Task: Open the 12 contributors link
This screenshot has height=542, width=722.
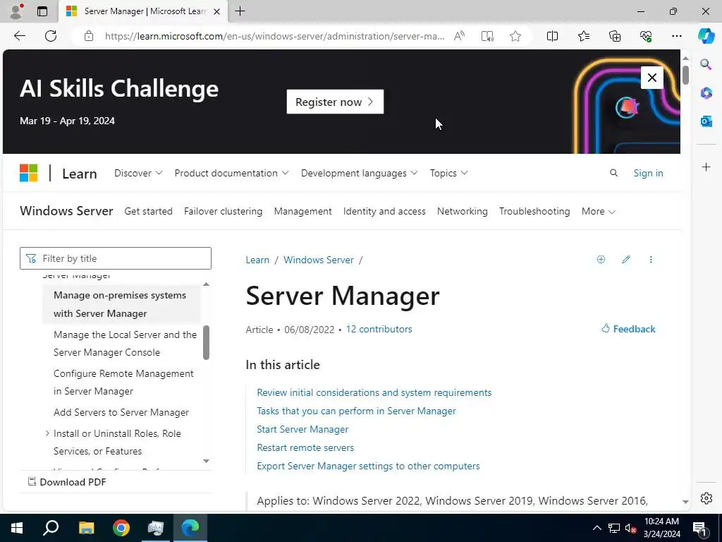Action: click(x=379, y=329)
